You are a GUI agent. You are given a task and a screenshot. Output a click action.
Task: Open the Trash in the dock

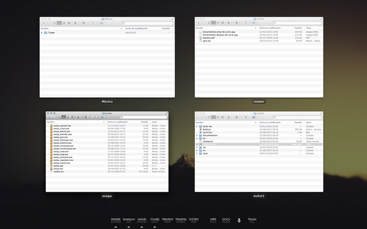coord(252,220)
